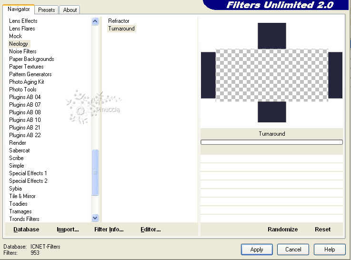
Task: Select the Scribe category
Action: [x=16, y=158]
